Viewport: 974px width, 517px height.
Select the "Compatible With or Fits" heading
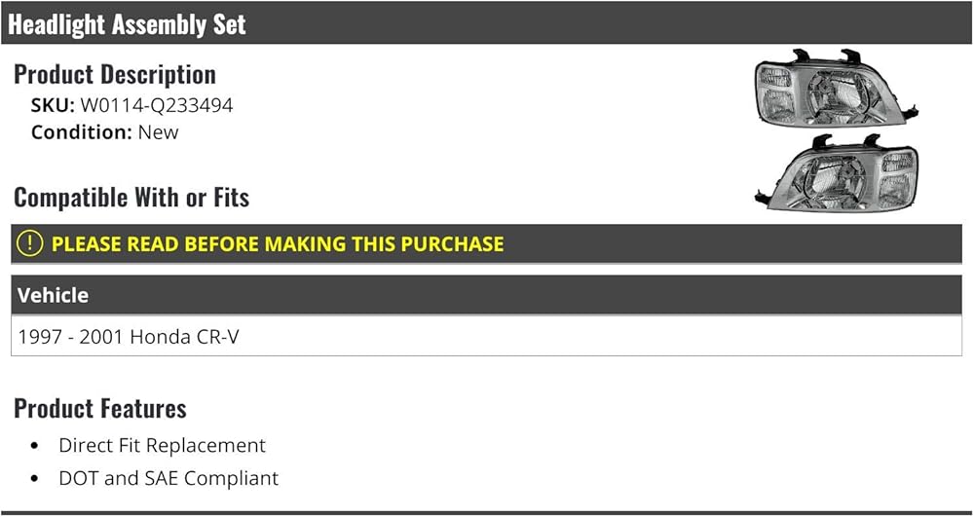coord(131,198)
